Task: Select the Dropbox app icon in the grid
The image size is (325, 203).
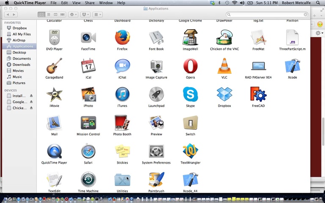Action: 224,94
